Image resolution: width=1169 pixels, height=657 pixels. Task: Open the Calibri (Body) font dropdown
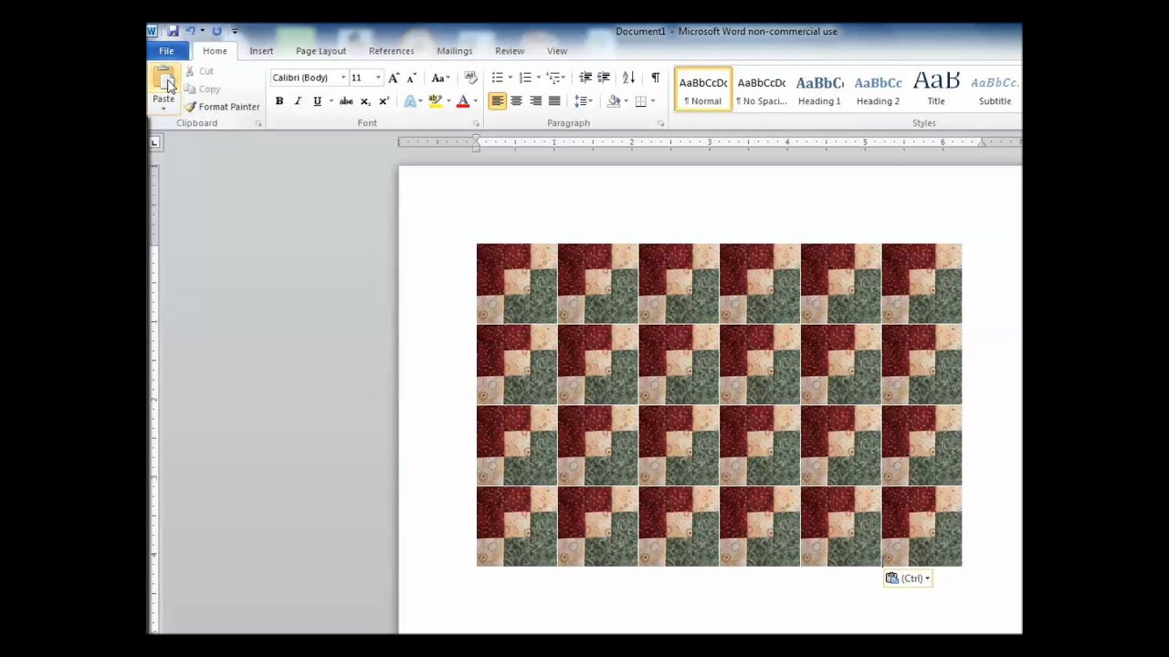click(x=343, y=78)
